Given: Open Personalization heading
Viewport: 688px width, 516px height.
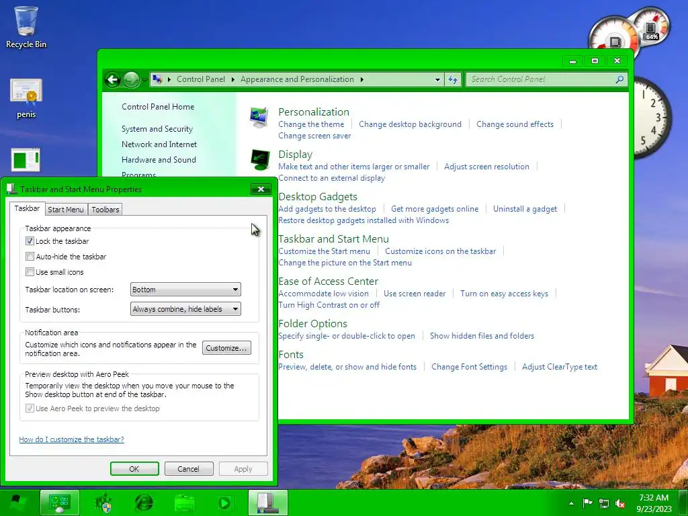Looking at the screenshot, I should [314, 112].
